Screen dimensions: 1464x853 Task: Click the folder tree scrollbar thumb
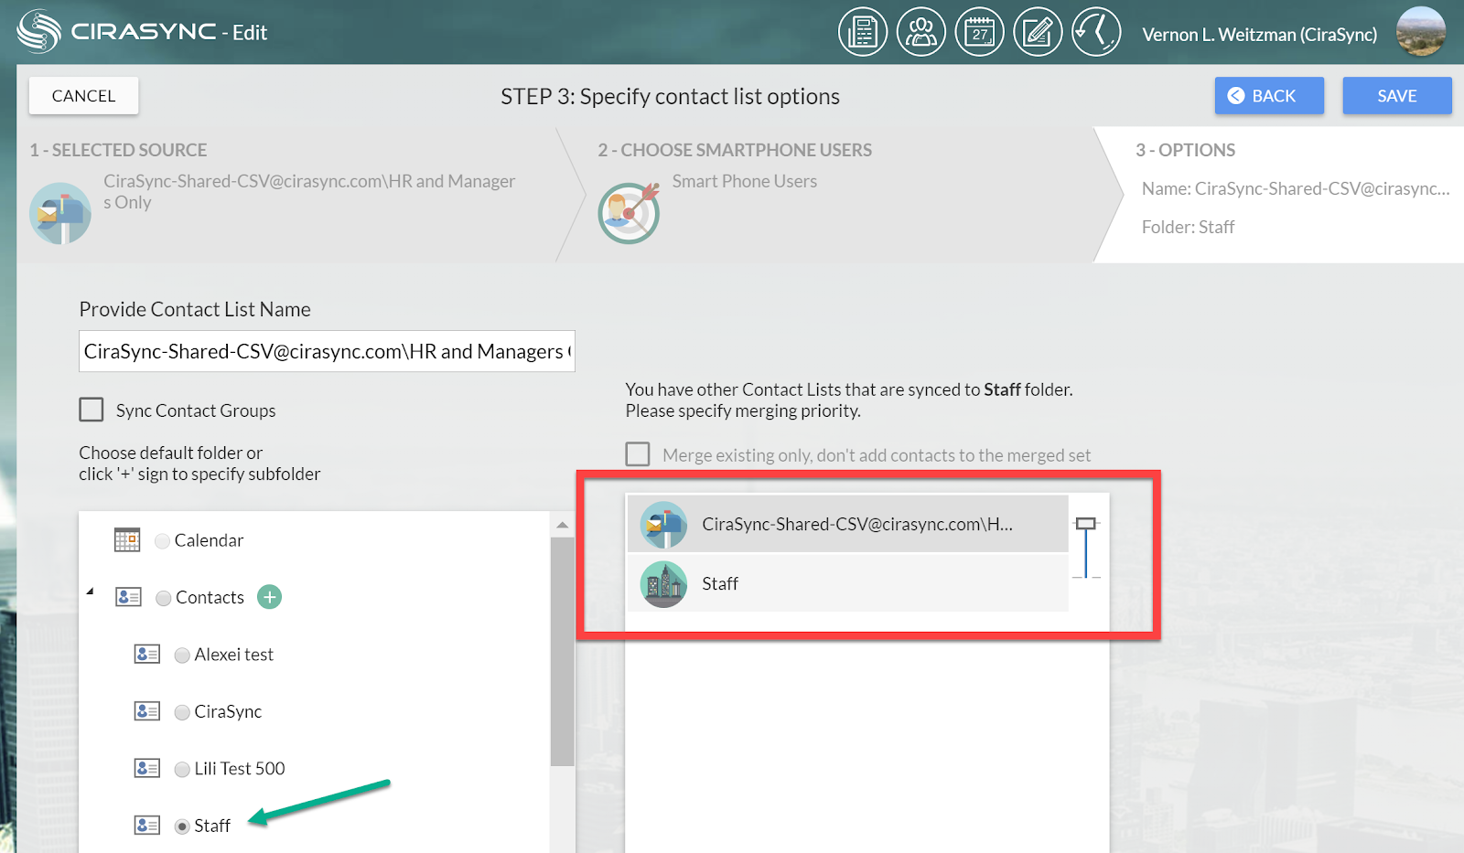(562, 652)
